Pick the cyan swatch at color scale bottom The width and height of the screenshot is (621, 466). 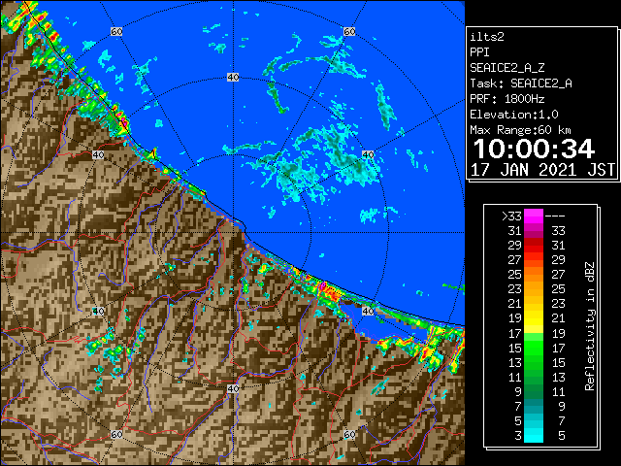534,436
